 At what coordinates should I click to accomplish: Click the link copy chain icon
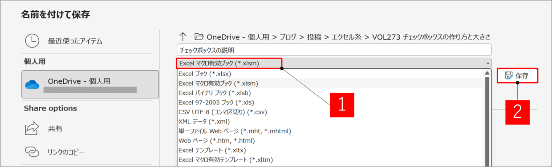(x=32, y=152)
